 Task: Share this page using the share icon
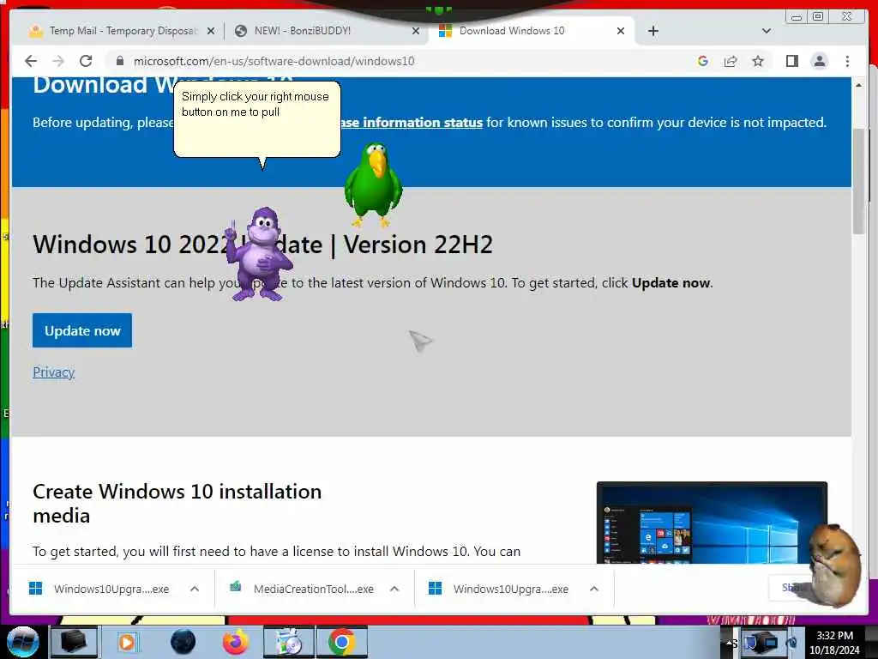pyautogui.click(x=731, y=61)
